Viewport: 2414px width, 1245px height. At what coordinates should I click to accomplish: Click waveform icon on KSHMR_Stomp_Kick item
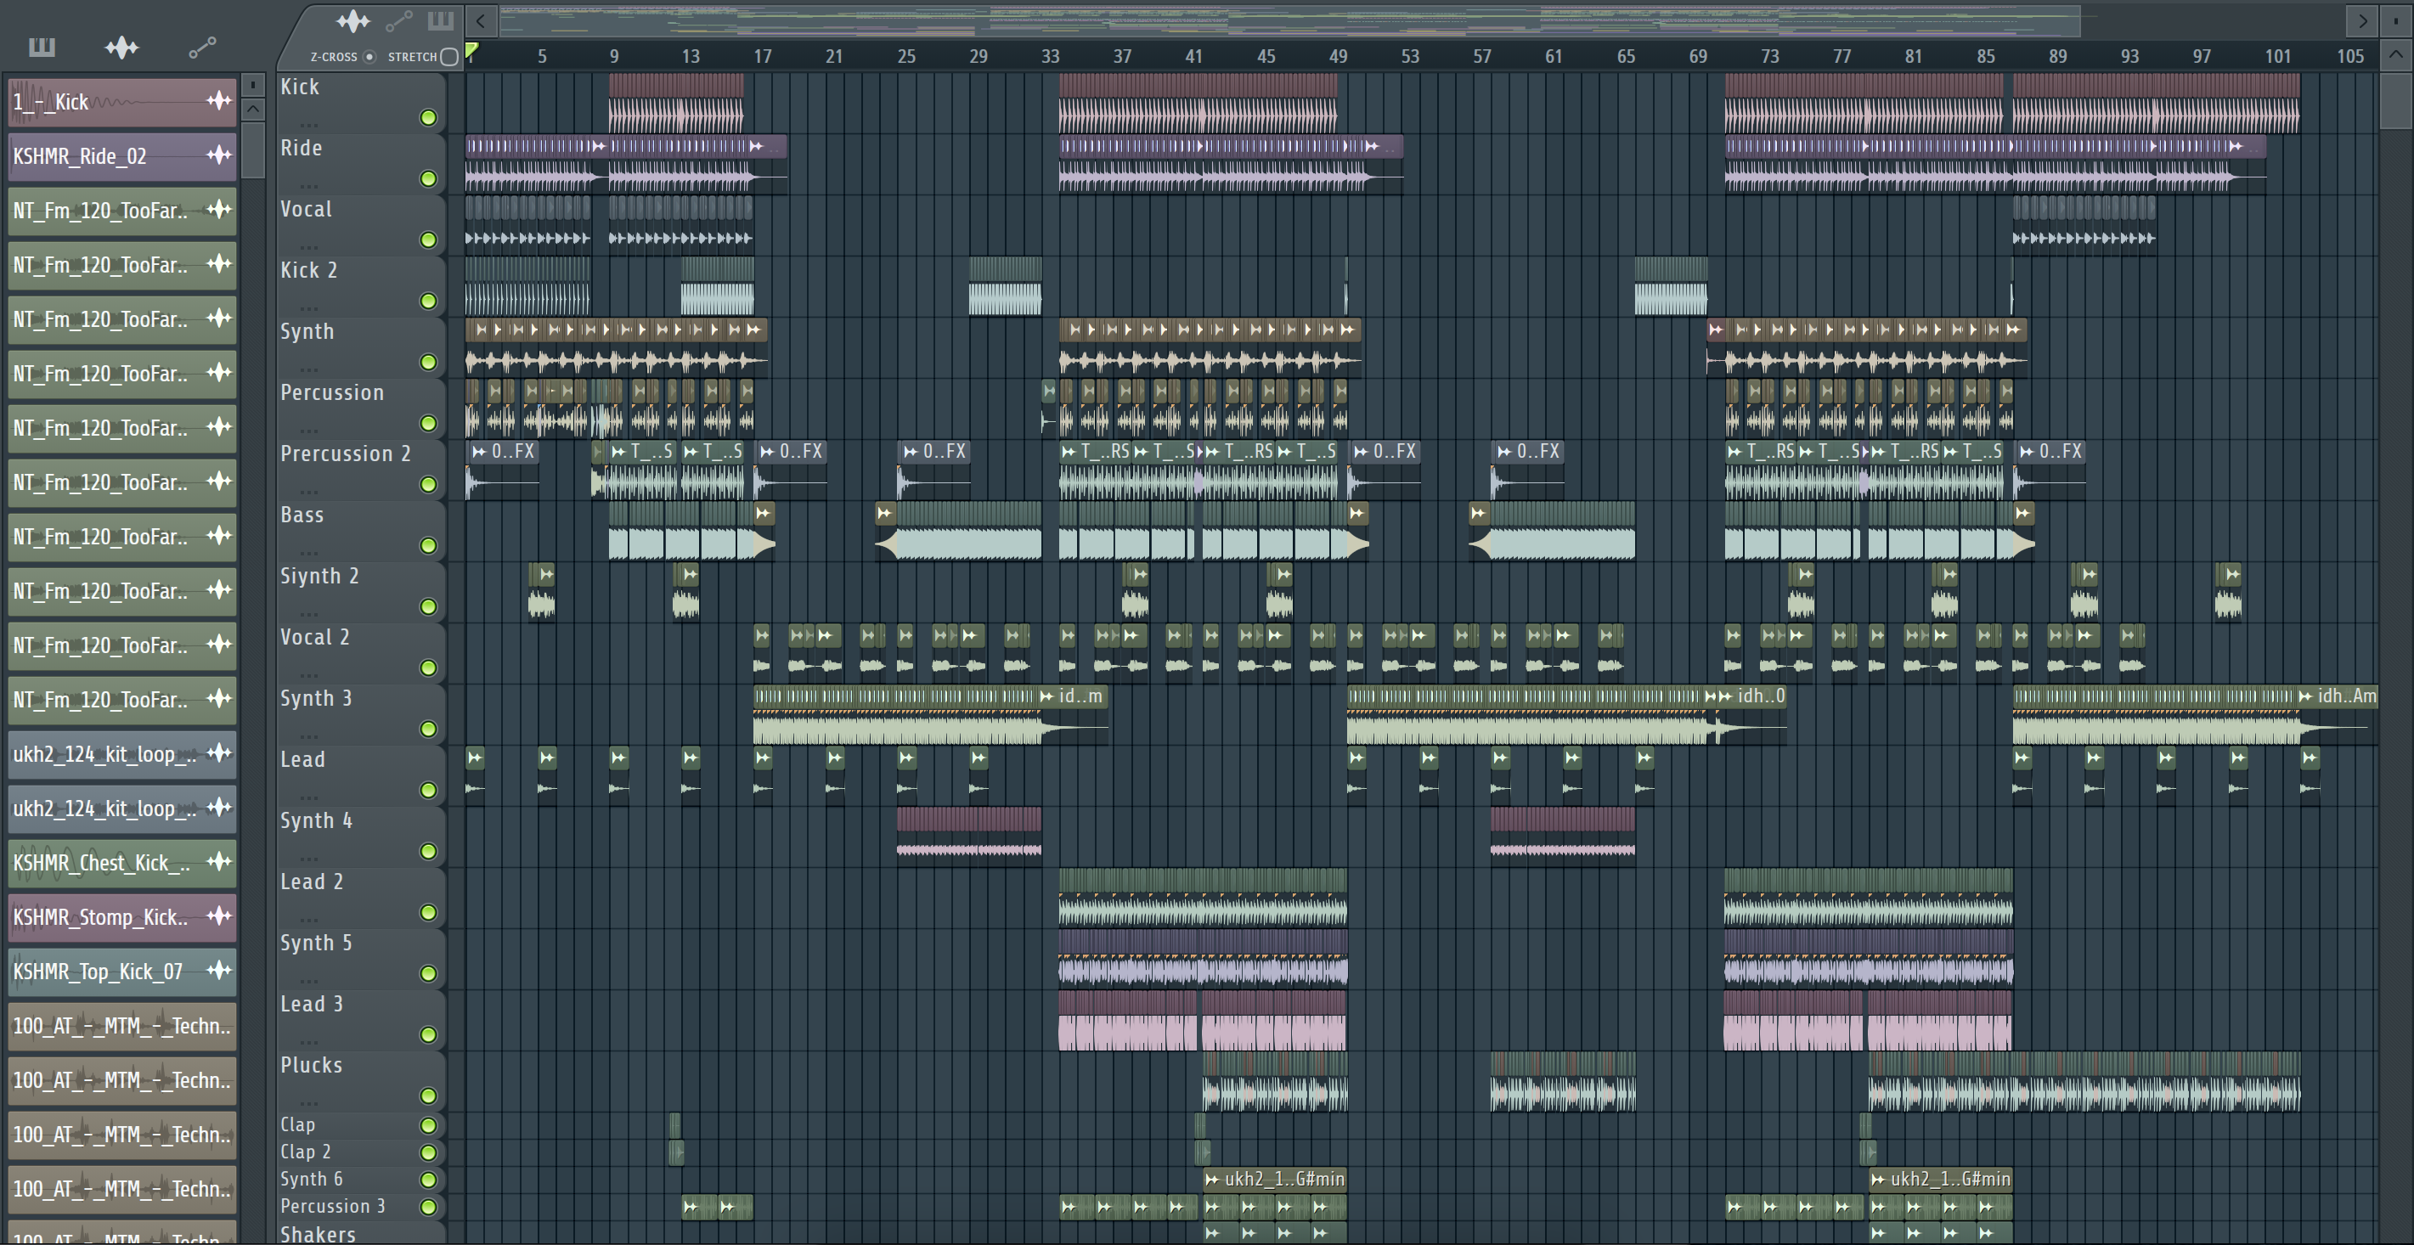218,916
